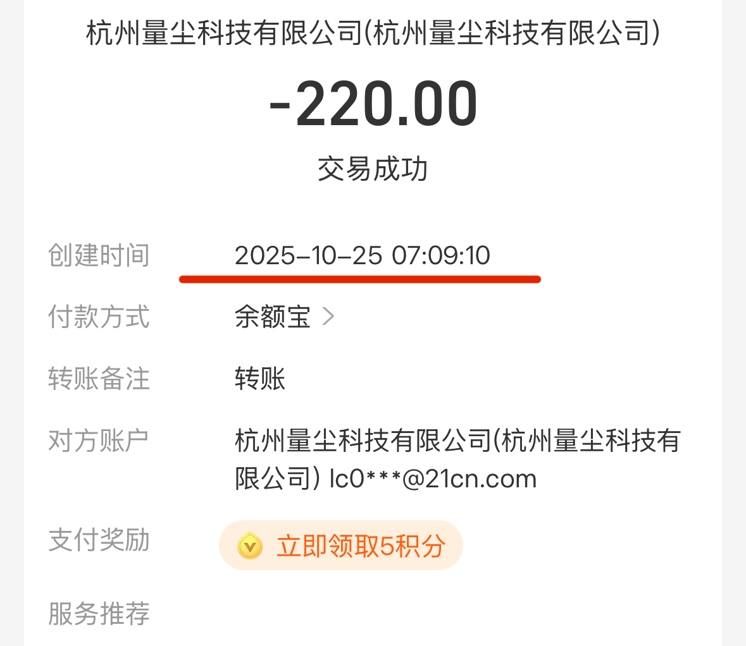746x646 pixels.
Task: Click the 创建时间 creation time label
Action: pyautogui.click(x=99, y=255)
